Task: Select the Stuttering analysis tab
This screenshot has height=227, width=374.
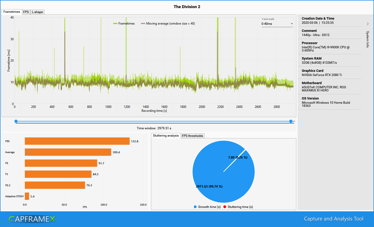Action: (166, 136)
